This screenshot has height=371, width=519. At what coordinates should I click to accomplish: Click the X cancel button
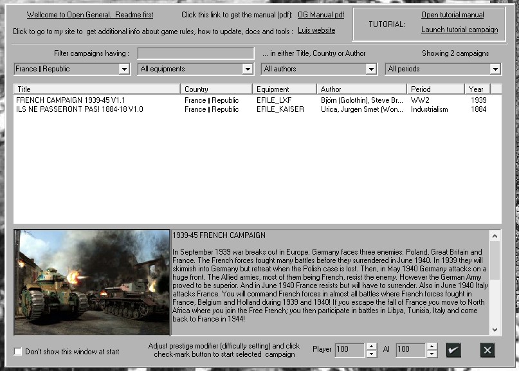pos(487,350)
